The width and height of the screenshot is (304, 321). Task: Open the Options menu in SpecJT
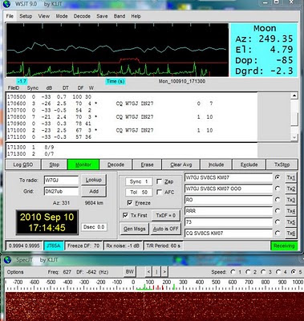point(15,272)
